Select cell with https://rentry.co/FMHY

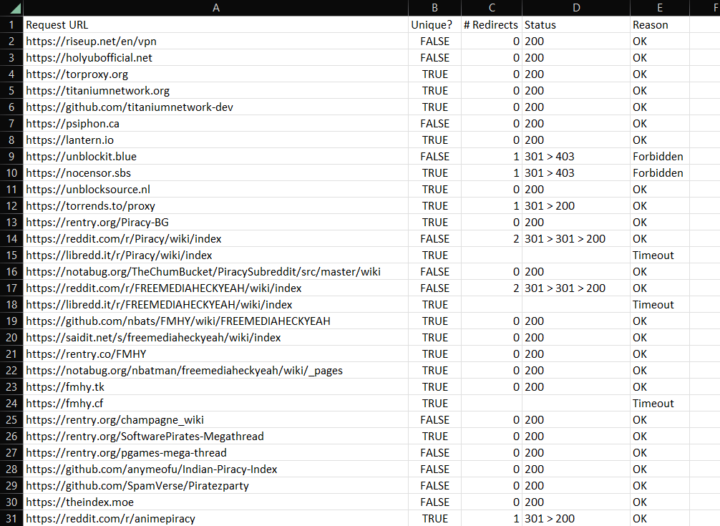pos(216,354)
